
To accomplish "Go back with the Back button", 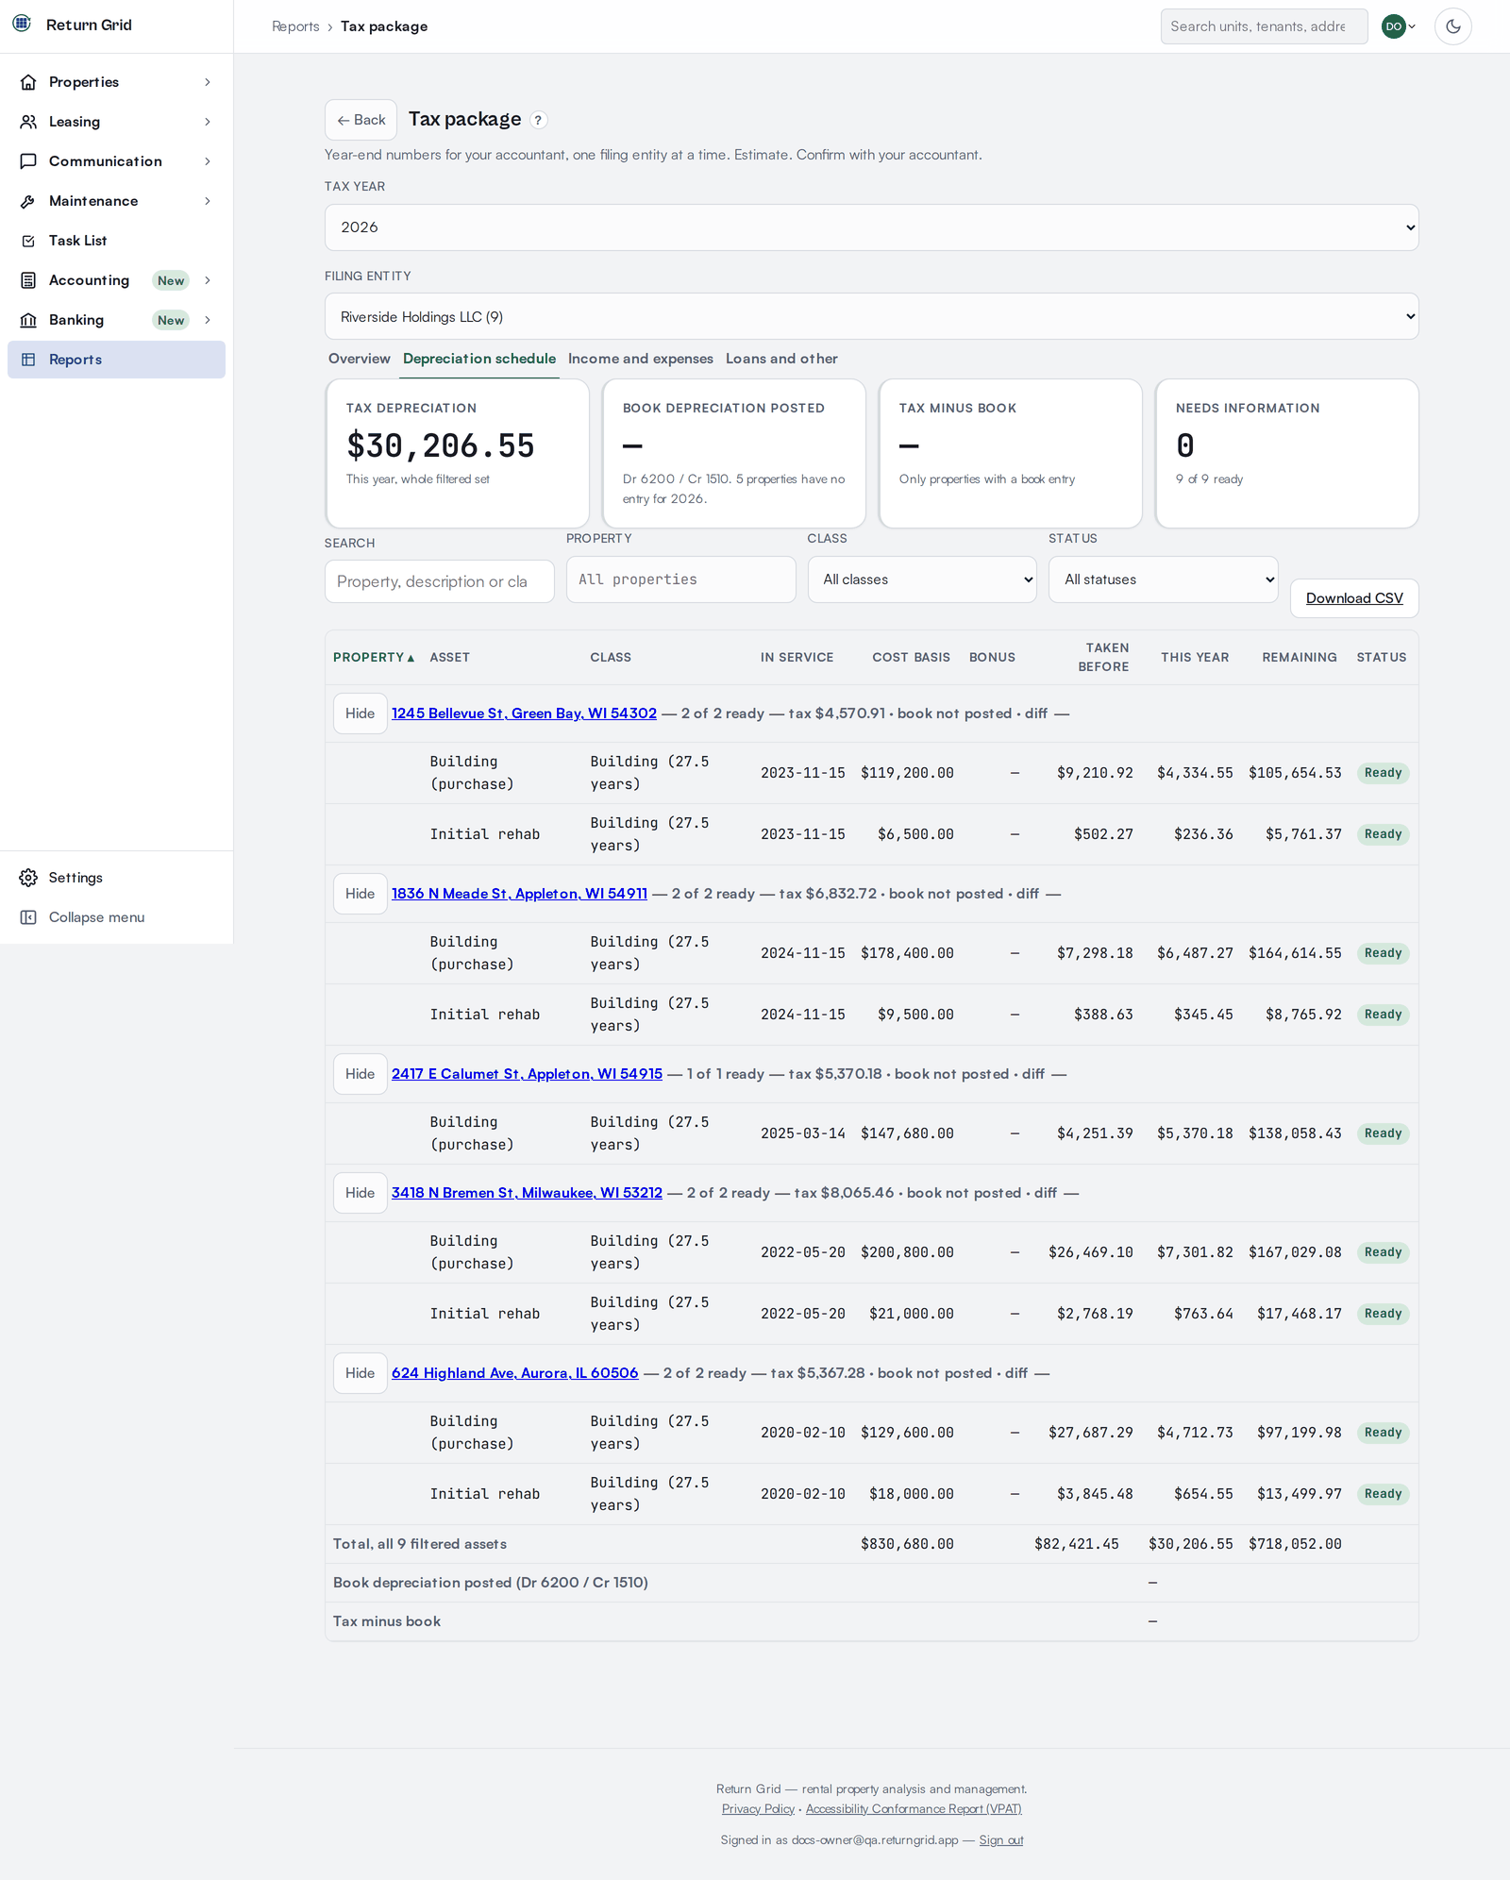I will pos(361,120).
